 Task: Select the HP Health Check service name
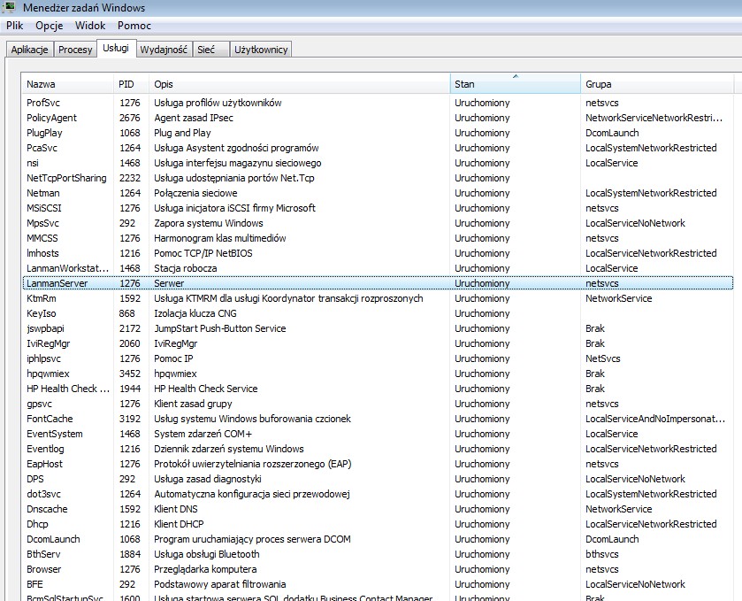68,389
